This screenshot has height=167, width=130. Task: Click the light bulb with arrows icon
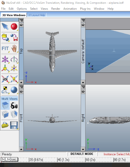(14, 79)
